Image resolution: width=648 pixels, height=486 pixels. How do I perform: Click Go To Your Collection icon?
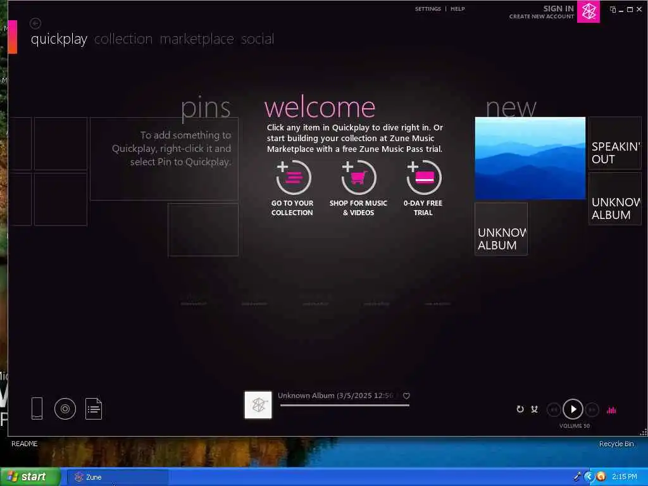[294, 177]
